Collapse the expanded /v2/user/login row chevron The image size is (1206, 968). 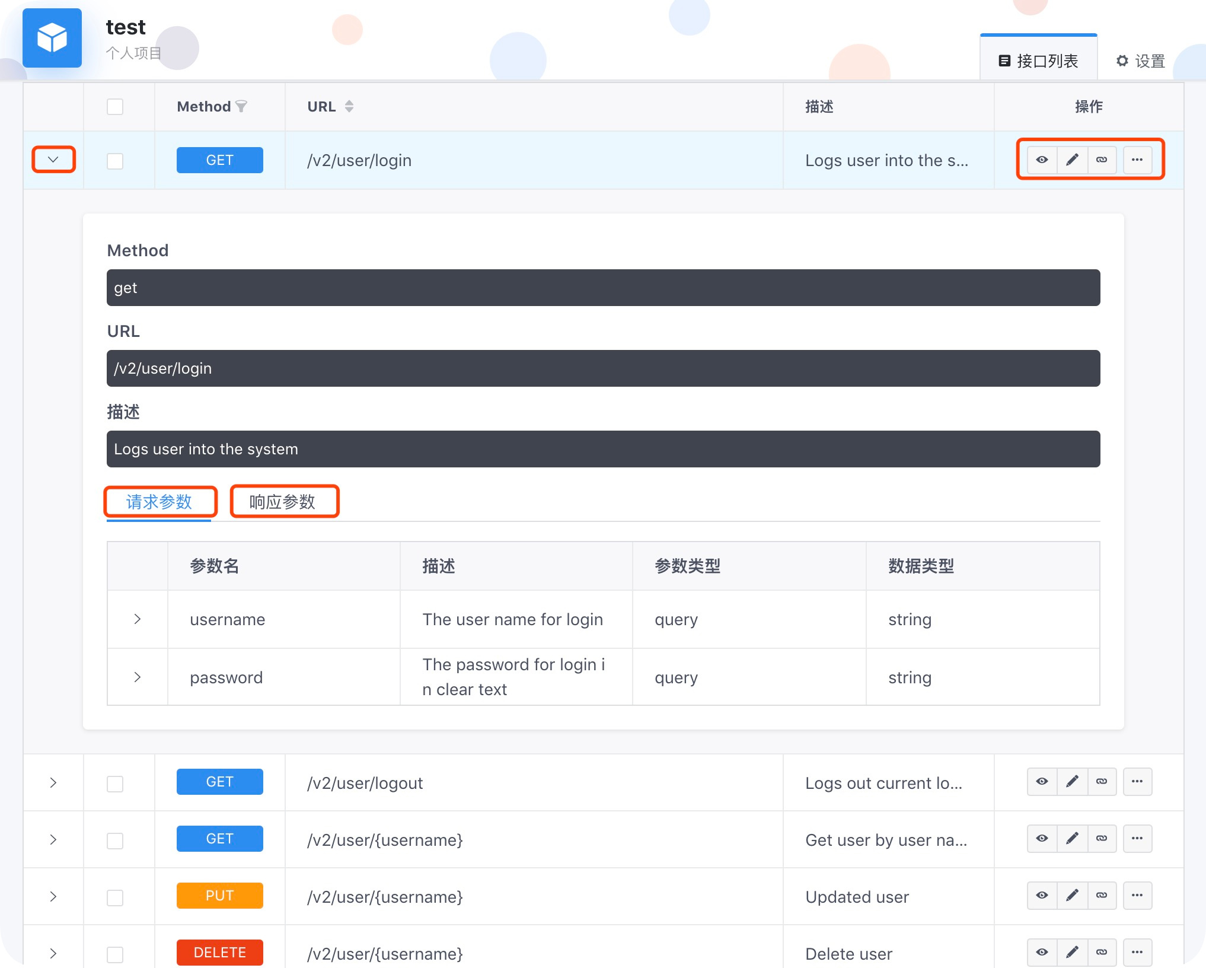click(53, 159)
